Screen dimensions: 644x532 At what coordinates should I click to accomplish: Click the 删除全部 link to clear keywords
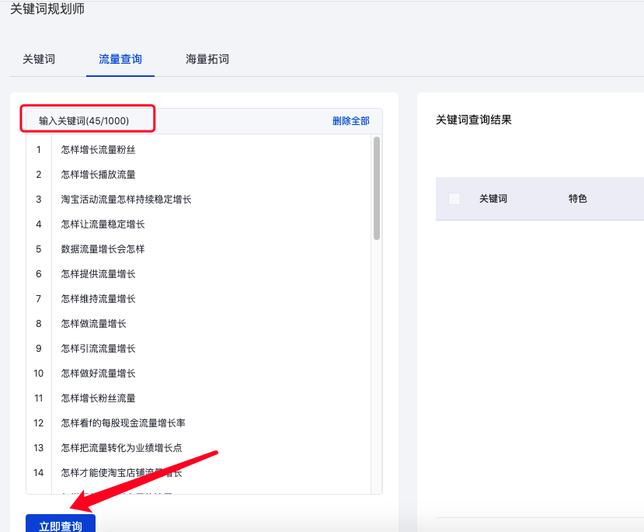(x=350, y=121)
